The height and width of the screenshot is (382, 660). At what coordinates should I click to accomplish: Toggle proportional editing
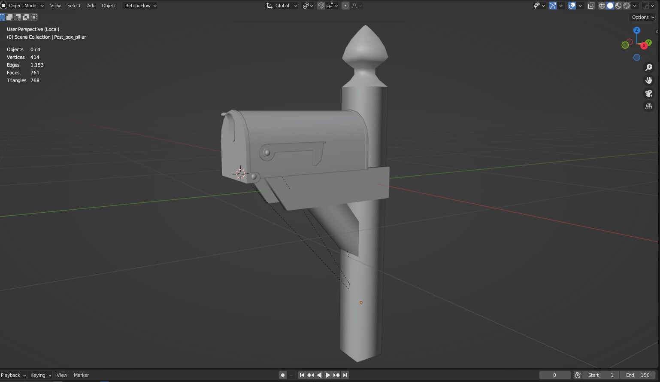[345, 5]
